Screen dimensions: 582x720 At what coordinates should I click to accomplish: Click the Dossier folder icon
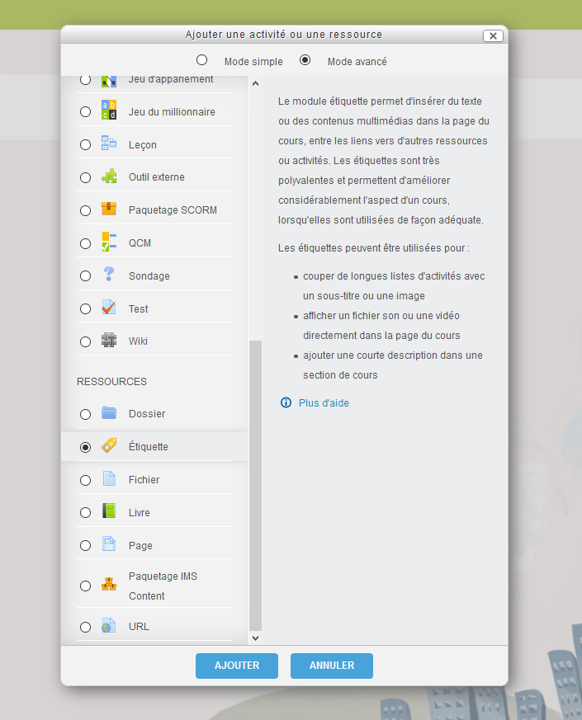pos(109,413)
